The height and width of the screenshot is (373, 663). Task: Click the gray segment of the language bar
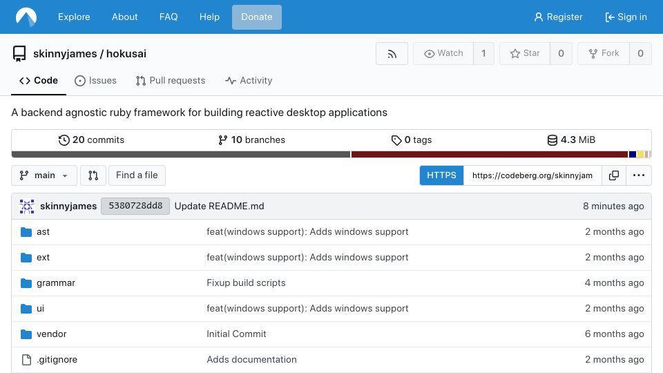pyautogui.click(x=181, y=154)
